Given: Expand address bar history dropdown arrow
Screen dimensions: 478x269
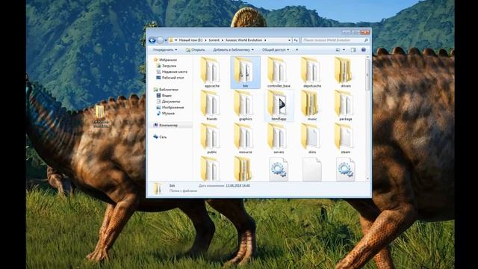Looking at the screenshot, I should point(289,40).
